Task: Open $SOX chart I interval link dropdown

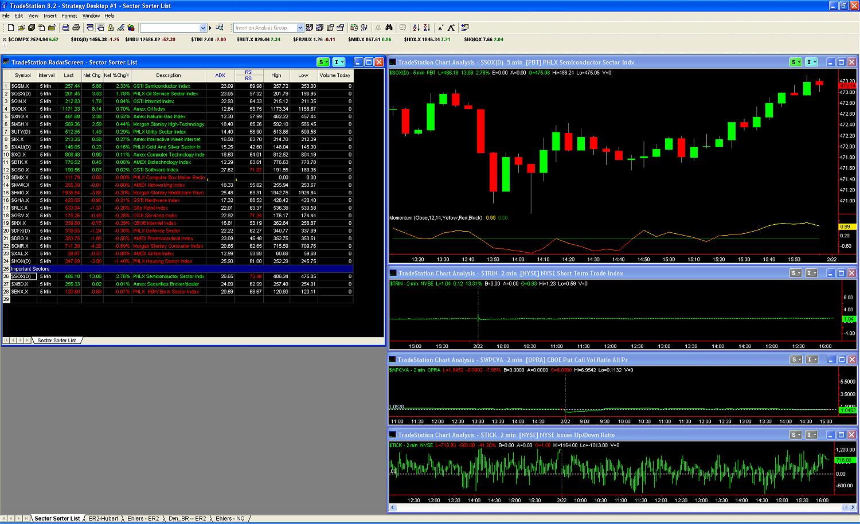Action: click(x=811, y=62)
